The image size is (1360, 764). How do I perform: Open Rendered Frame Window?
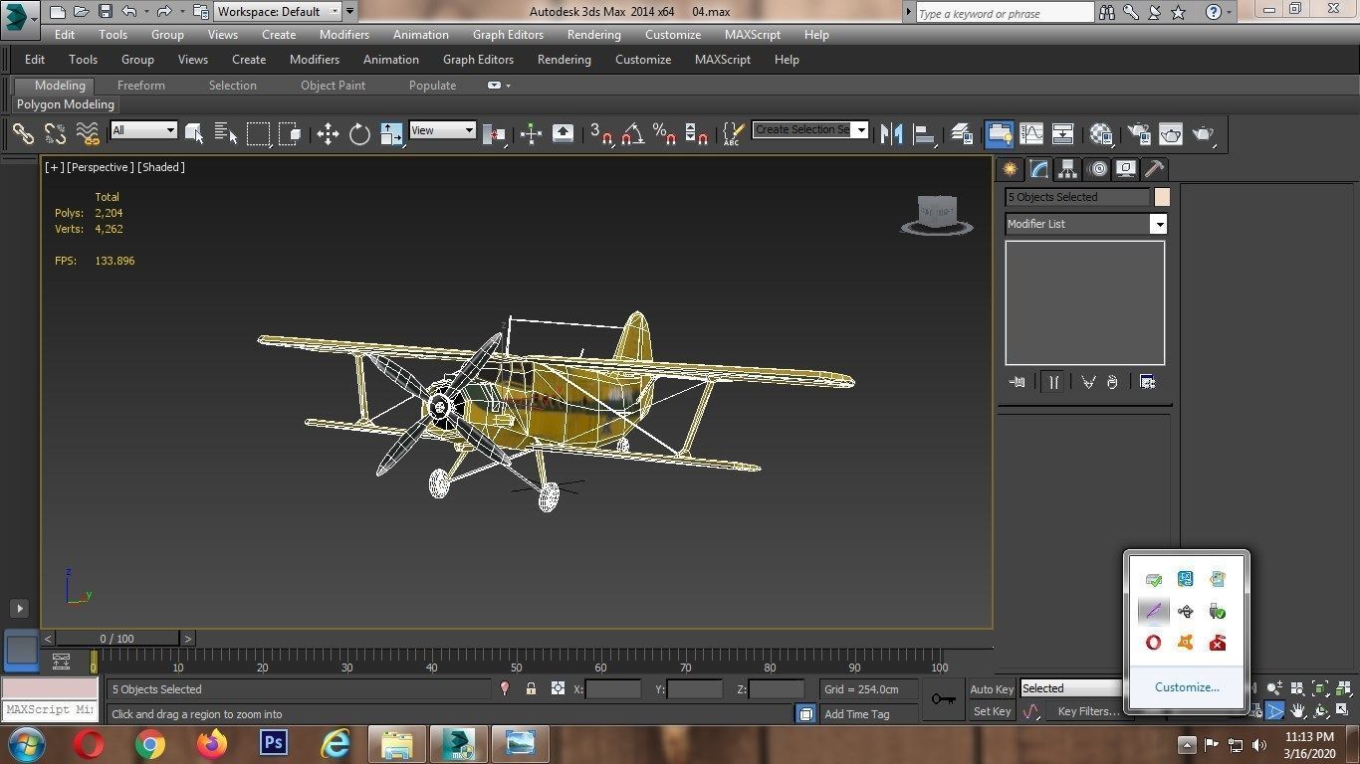click(1170, 133)
